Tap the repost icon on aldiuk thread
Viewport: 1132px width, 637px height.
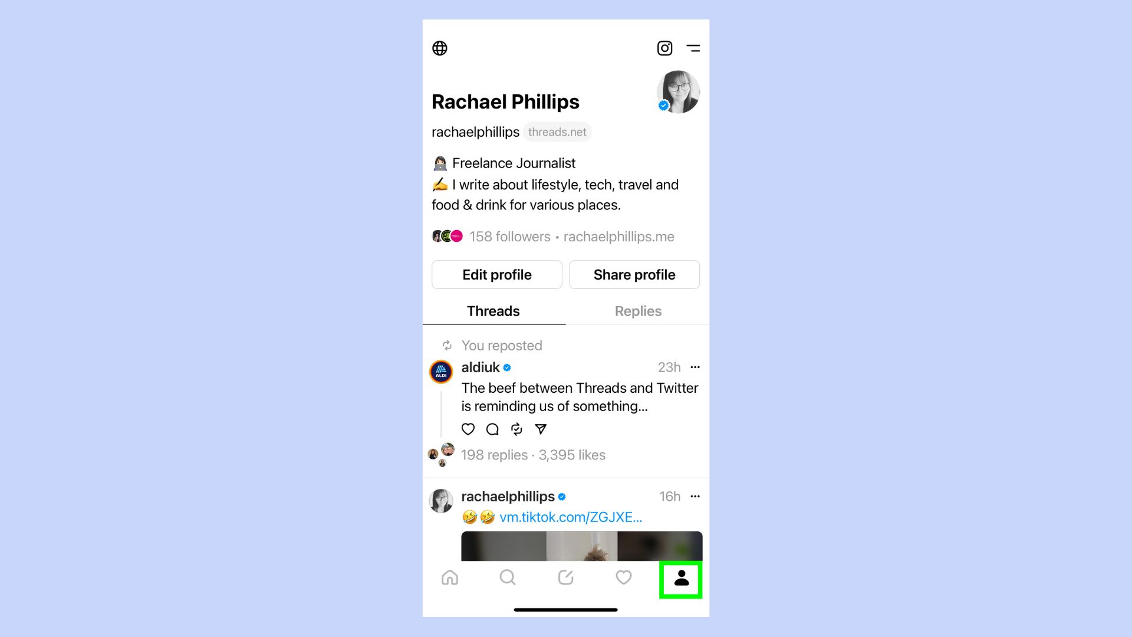[x=516, y=429]
